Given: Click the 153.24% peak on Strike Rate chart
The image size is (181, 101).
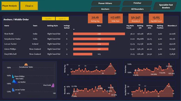Looking at the screenshot, I should (169, 64).
